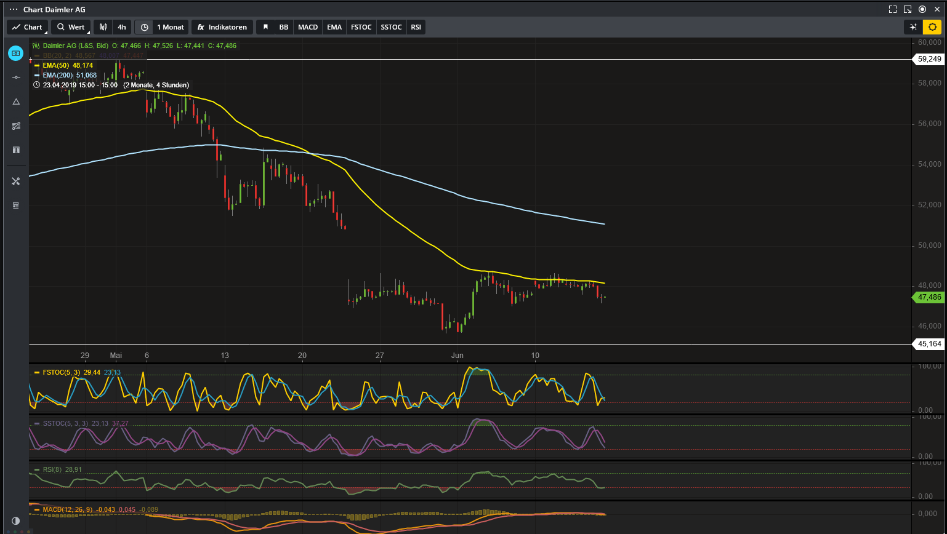Select the triangle shape tool
Viewport: 947px width, 534px height.
tap(16, 102)
